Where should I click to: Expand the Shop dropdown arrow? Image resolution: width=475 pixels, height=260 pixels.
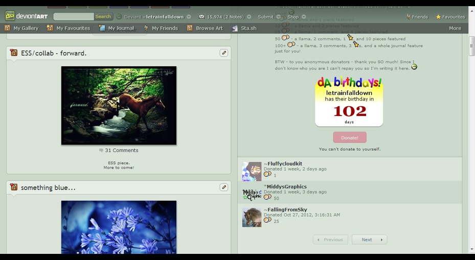304,17
